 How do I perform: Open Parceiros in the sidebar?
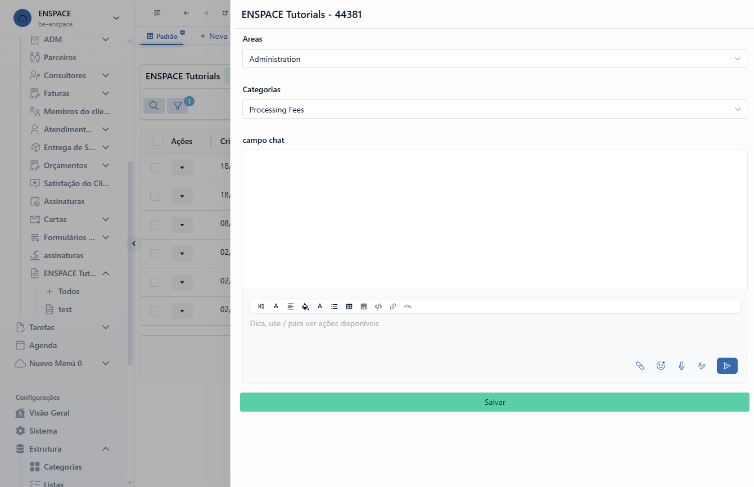coord(60,57)
